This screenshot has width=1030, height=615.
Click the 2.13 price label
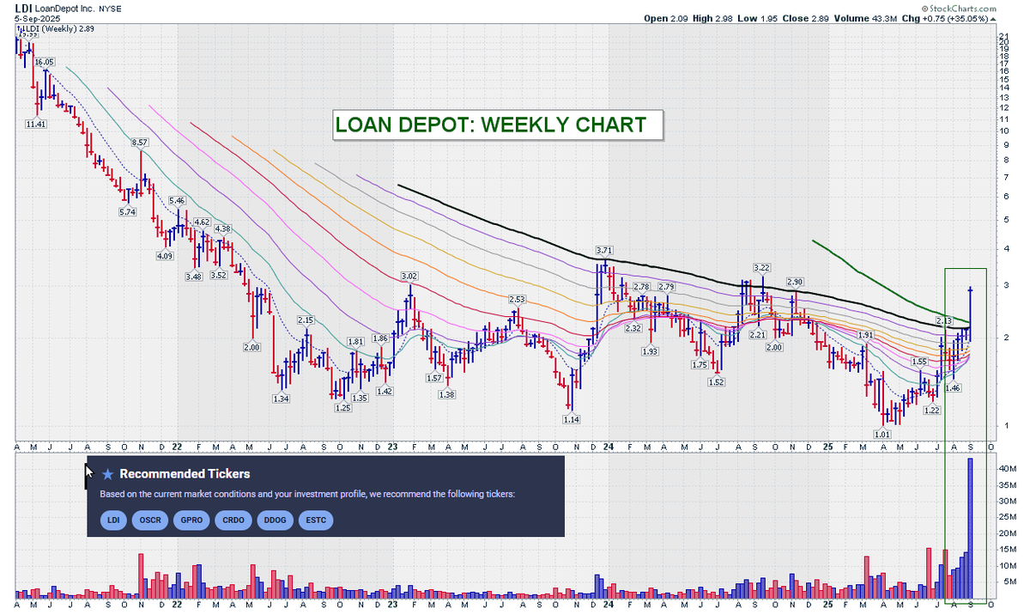click(945, 320)
